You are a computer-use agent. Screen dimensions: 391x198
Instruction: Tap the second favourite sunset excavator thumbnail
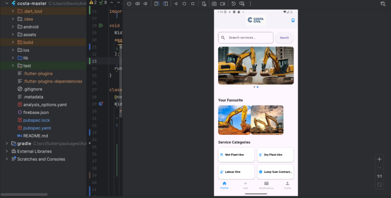[x=267, y=120]
